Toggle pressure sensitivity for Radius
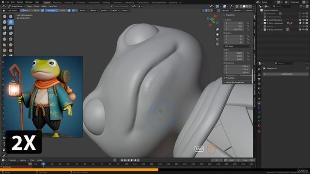Image resolution: width=310 pixels, height=174 pixels. click(43, 11)
